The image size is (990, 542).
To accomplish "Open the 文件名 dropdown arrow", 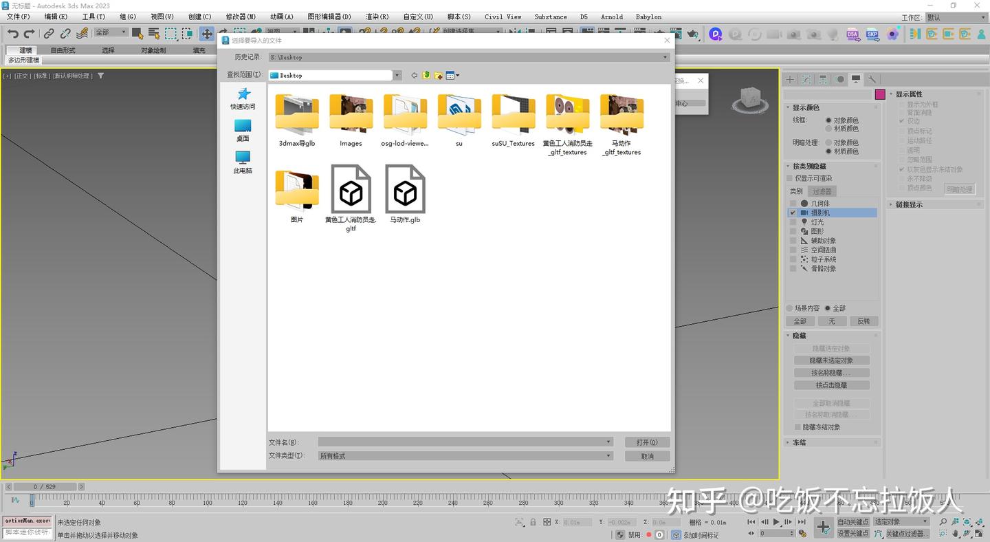I will [x=608, y=442].
